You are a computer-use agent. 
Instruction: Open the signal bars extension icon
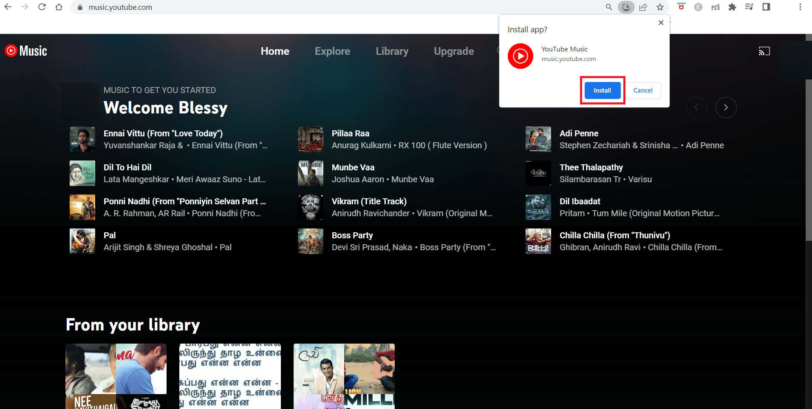point(715,7)
